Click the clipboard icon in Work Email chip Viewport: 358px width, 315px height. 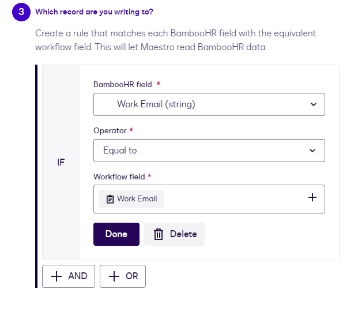click(110, 199)
